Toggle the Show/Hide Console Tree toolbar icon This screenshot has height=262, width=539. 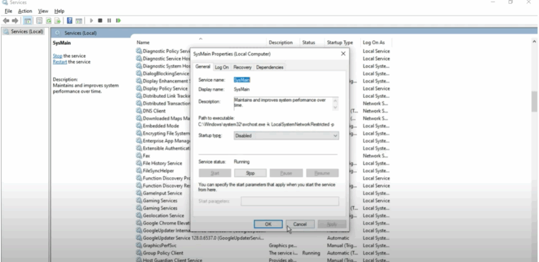[27, 21]
